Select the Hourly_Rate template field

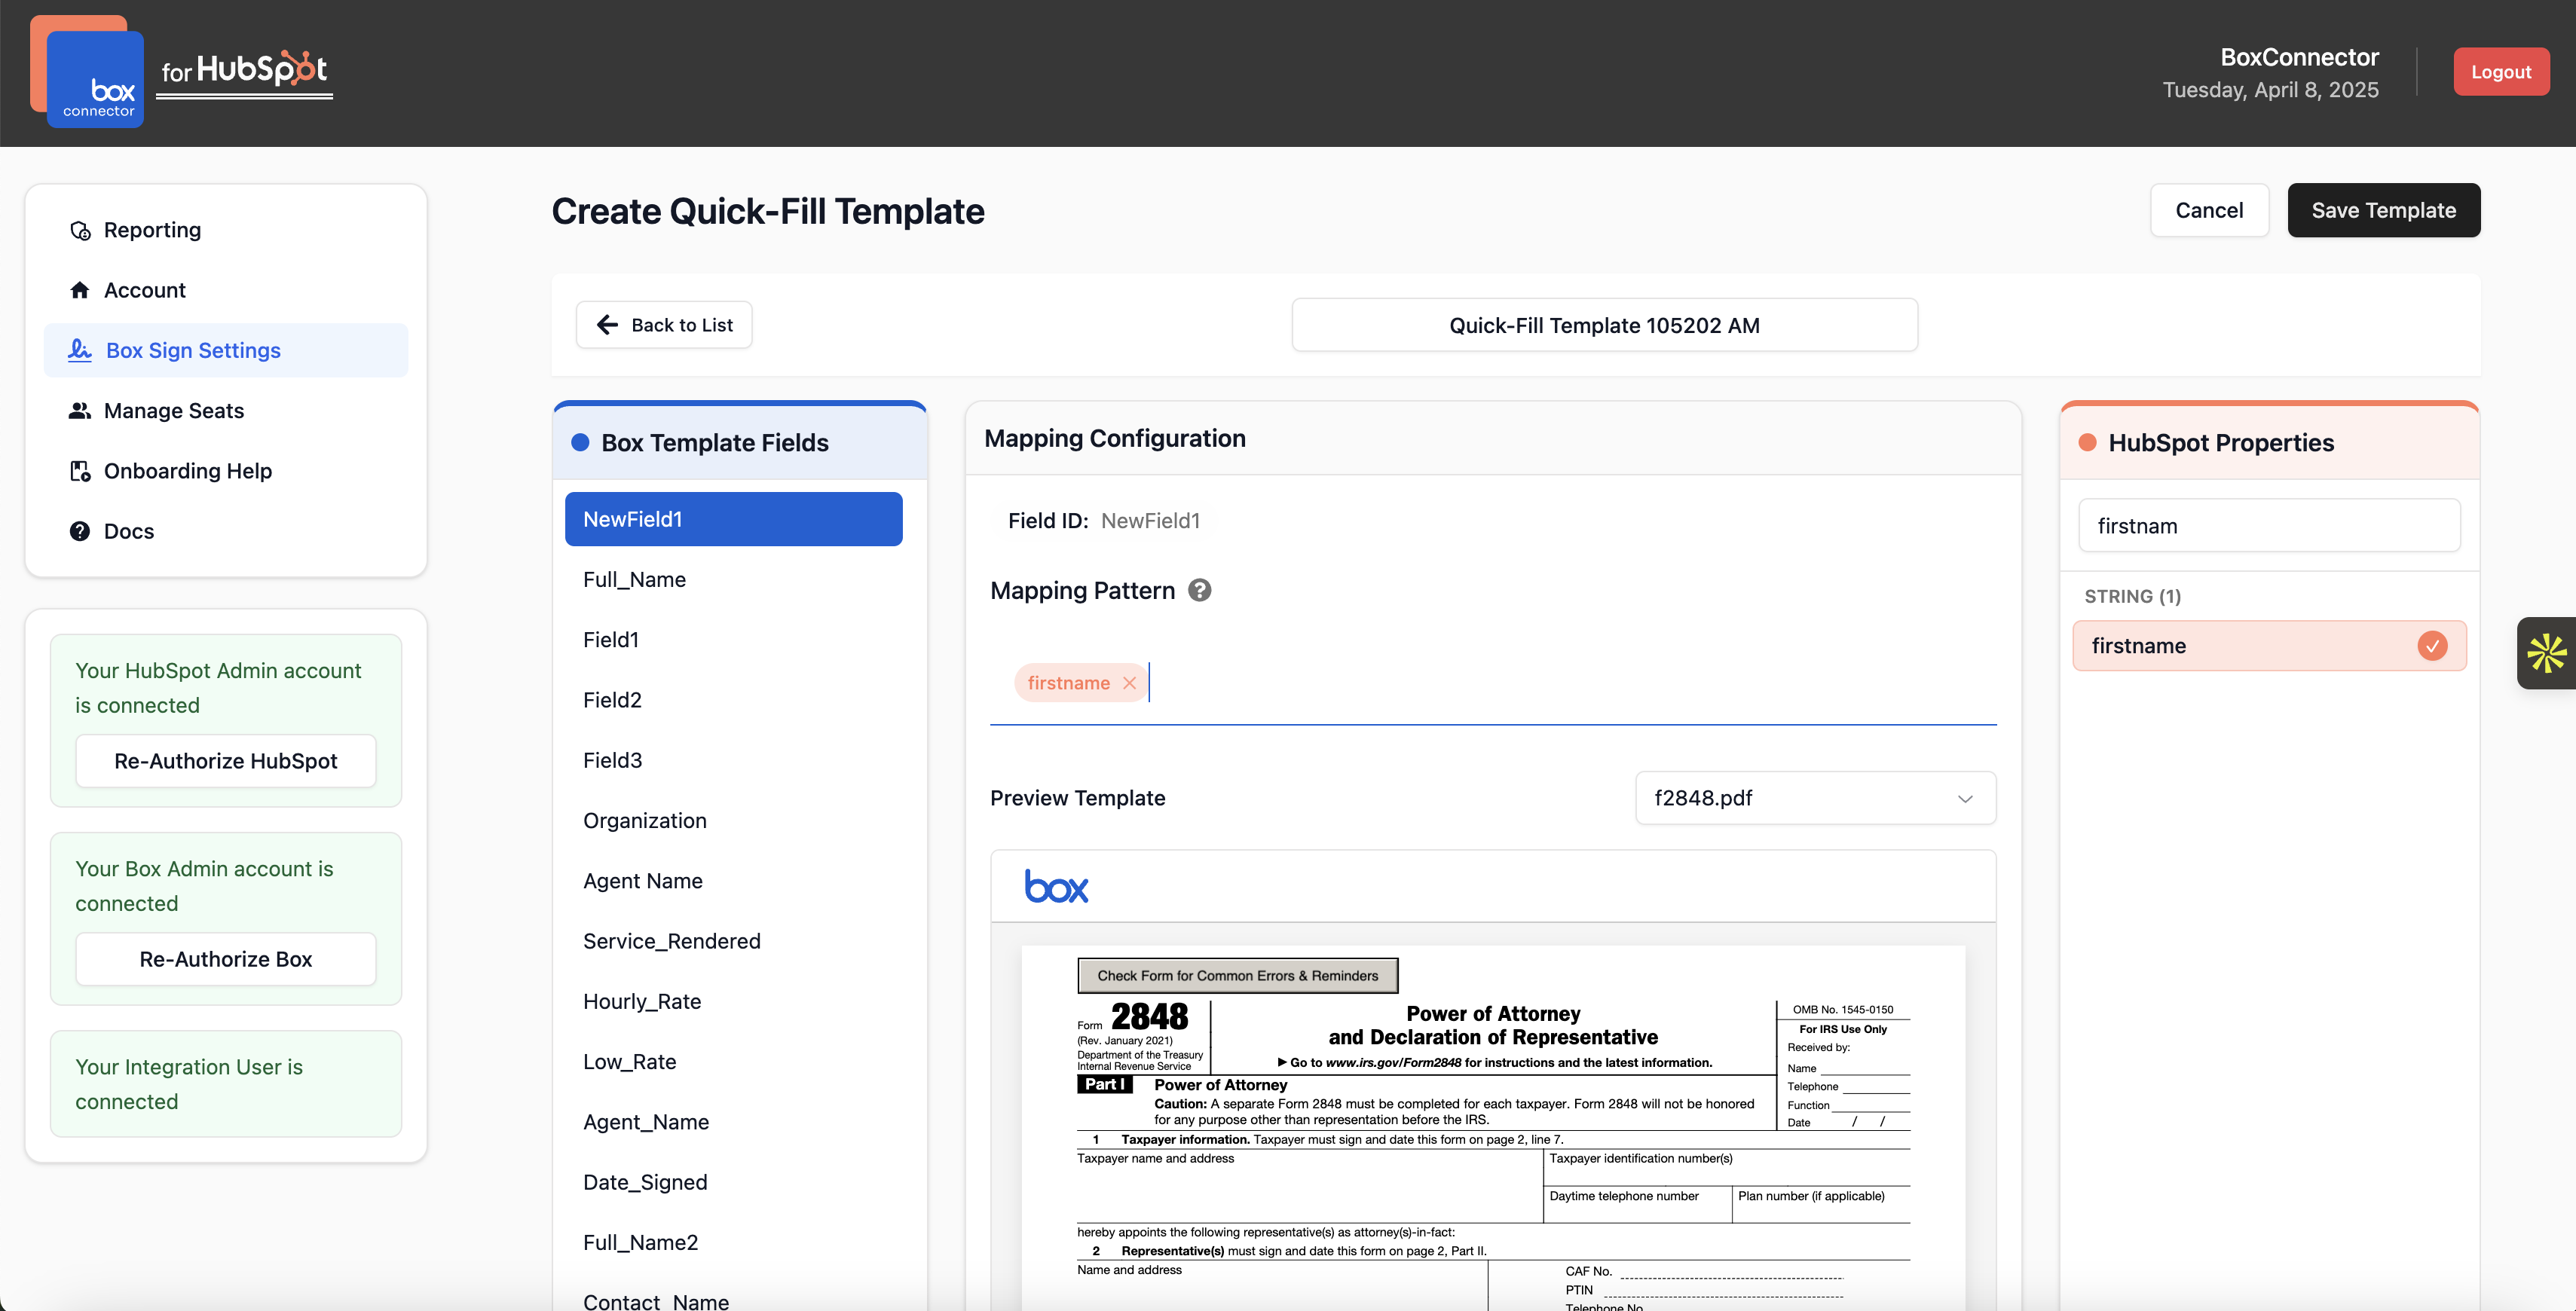(x=733, y=1001)
